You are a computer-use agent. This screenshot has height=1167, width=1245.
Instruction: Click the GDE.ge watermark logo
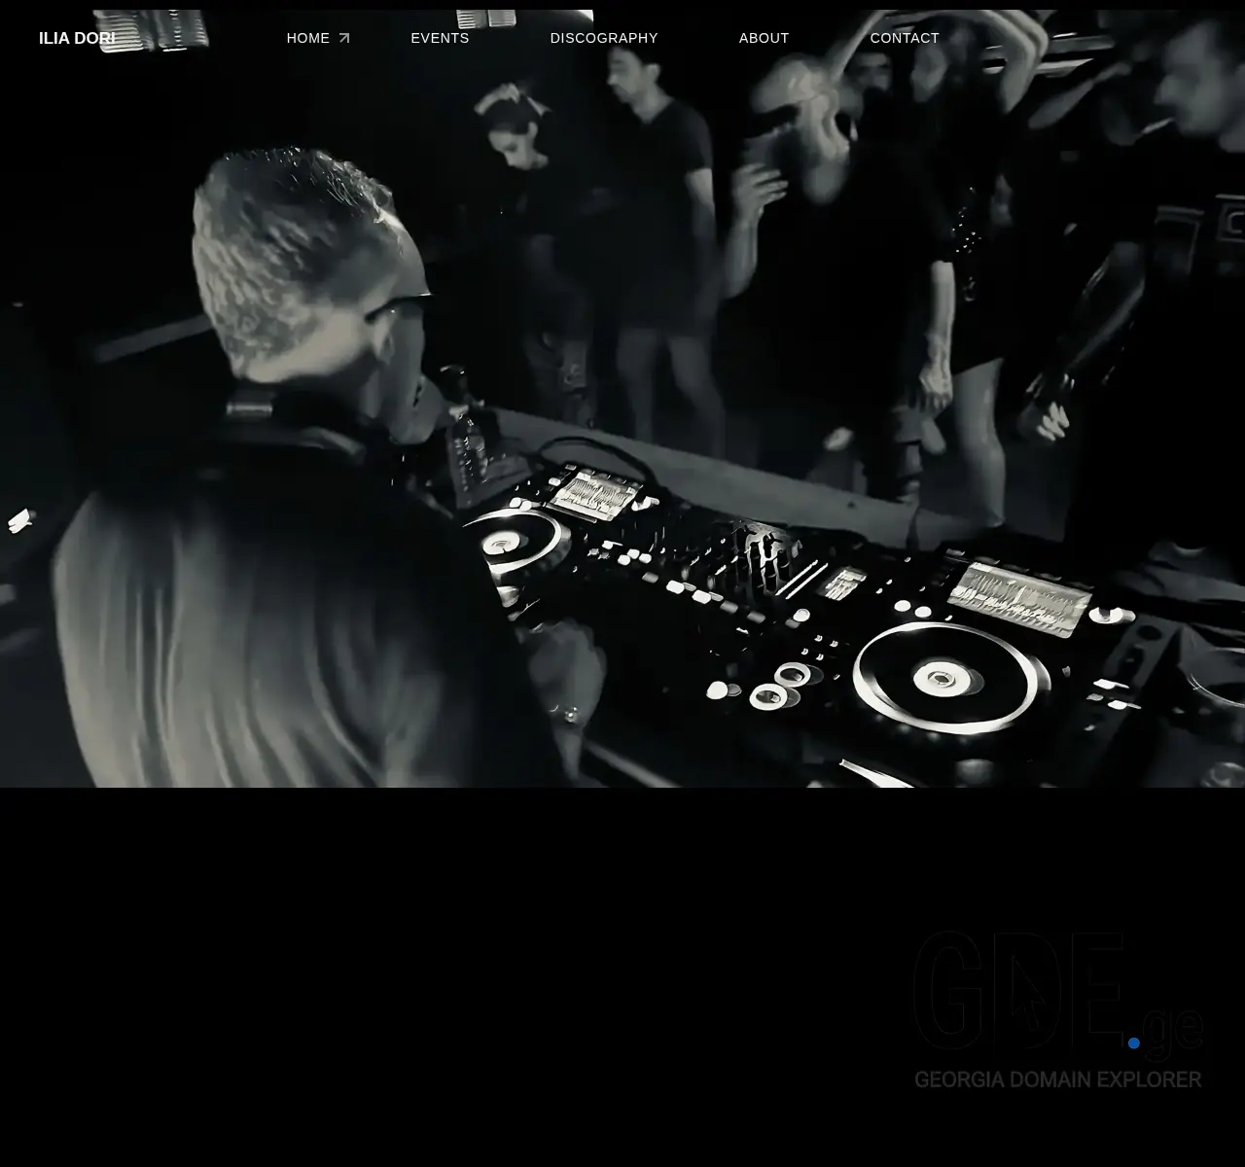tap(1057, 997)
